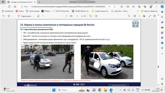Open the taskbar weather widget
This screenshot has height=93, width=165.
coord(9,90)
